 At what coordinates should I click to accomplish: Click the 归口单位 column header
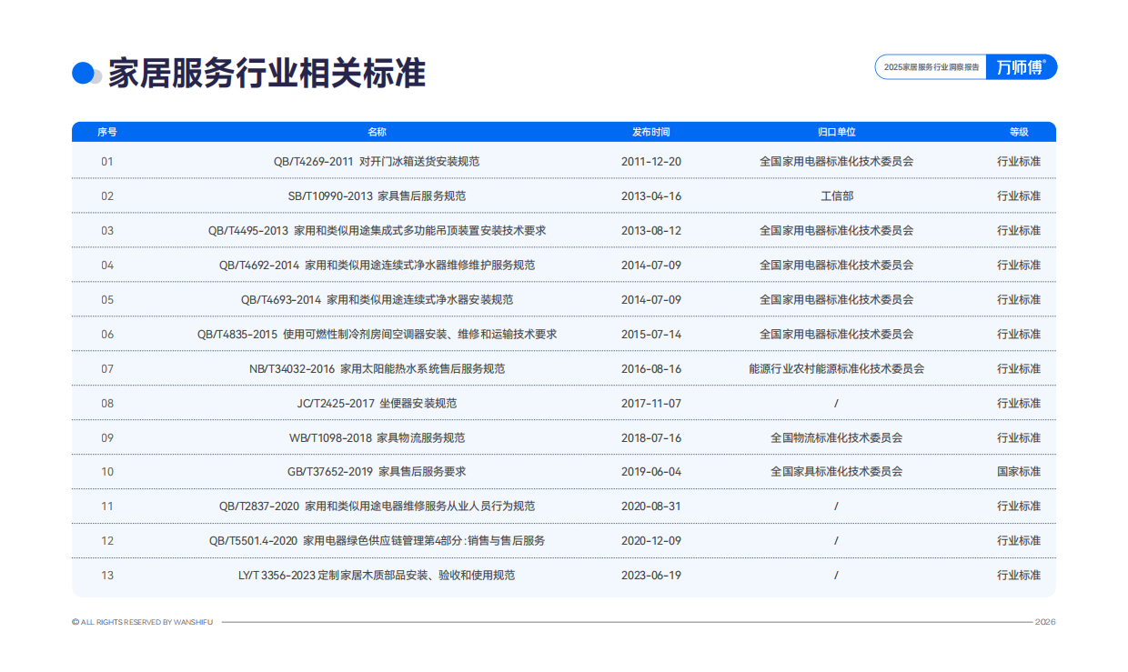click(837, 131)
